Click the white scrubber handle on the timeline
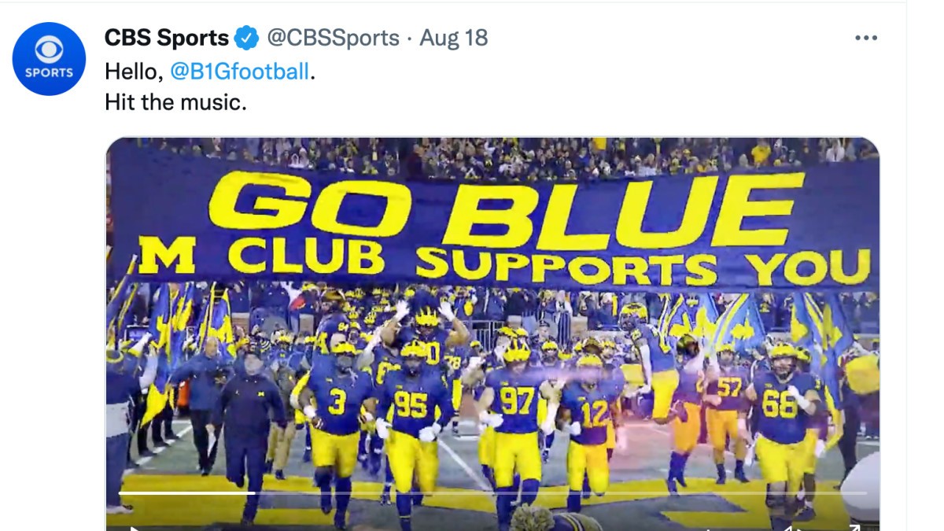The width and height of the screenshot is (944, 531). (x=256, y=494)
